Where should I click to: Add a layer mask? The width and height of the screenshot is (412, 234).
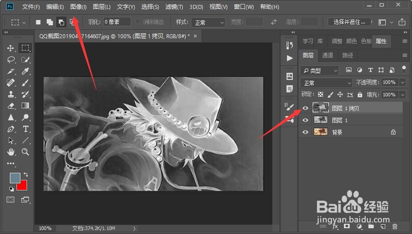click(347, 226)
